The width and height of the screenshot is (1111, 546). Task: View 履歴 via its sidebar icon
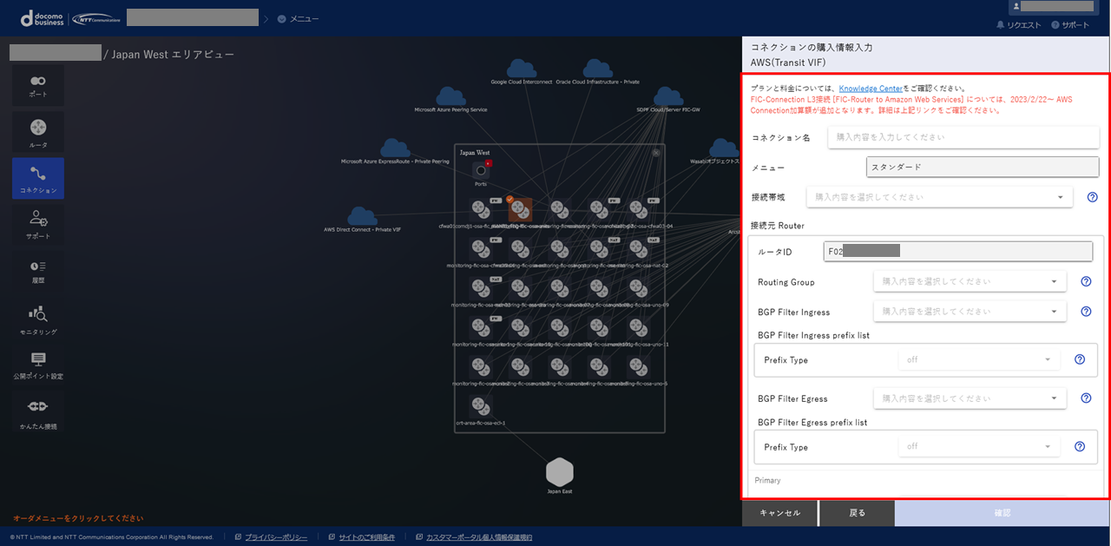coord(36,271)
